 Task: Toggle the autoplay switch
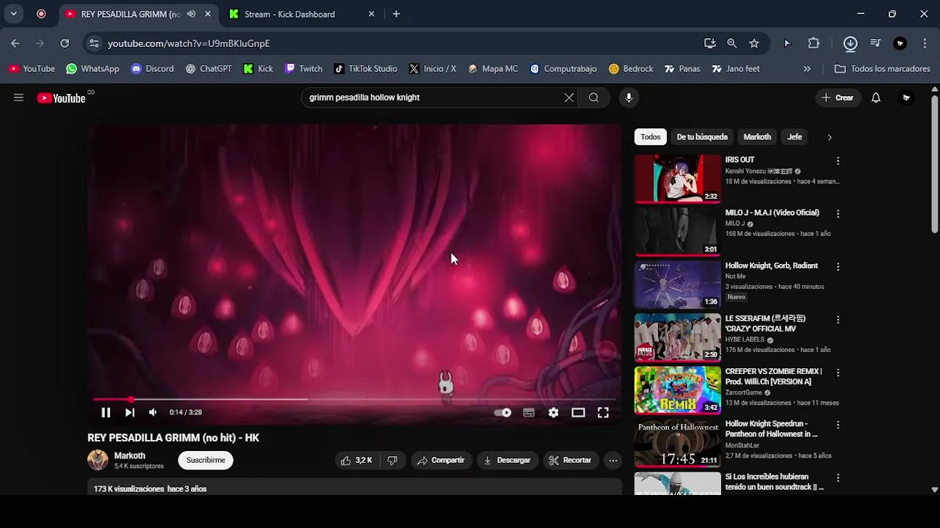502,413
